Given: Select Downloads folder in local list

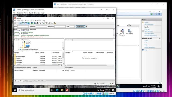Looking at the screenshot, I should 19,62.
